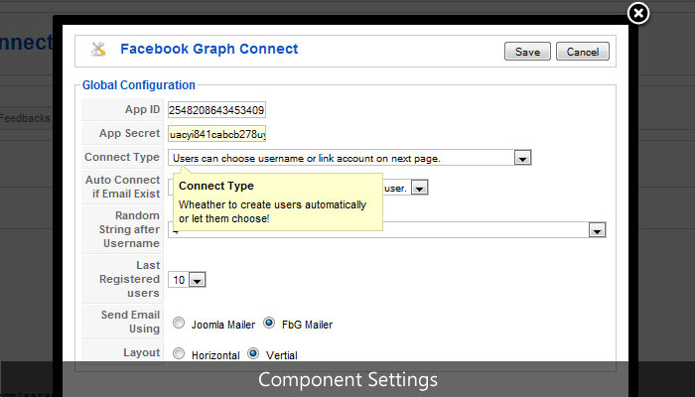Cancel the configuration dialog
The image size is (695, 397).
coord(583,52)
